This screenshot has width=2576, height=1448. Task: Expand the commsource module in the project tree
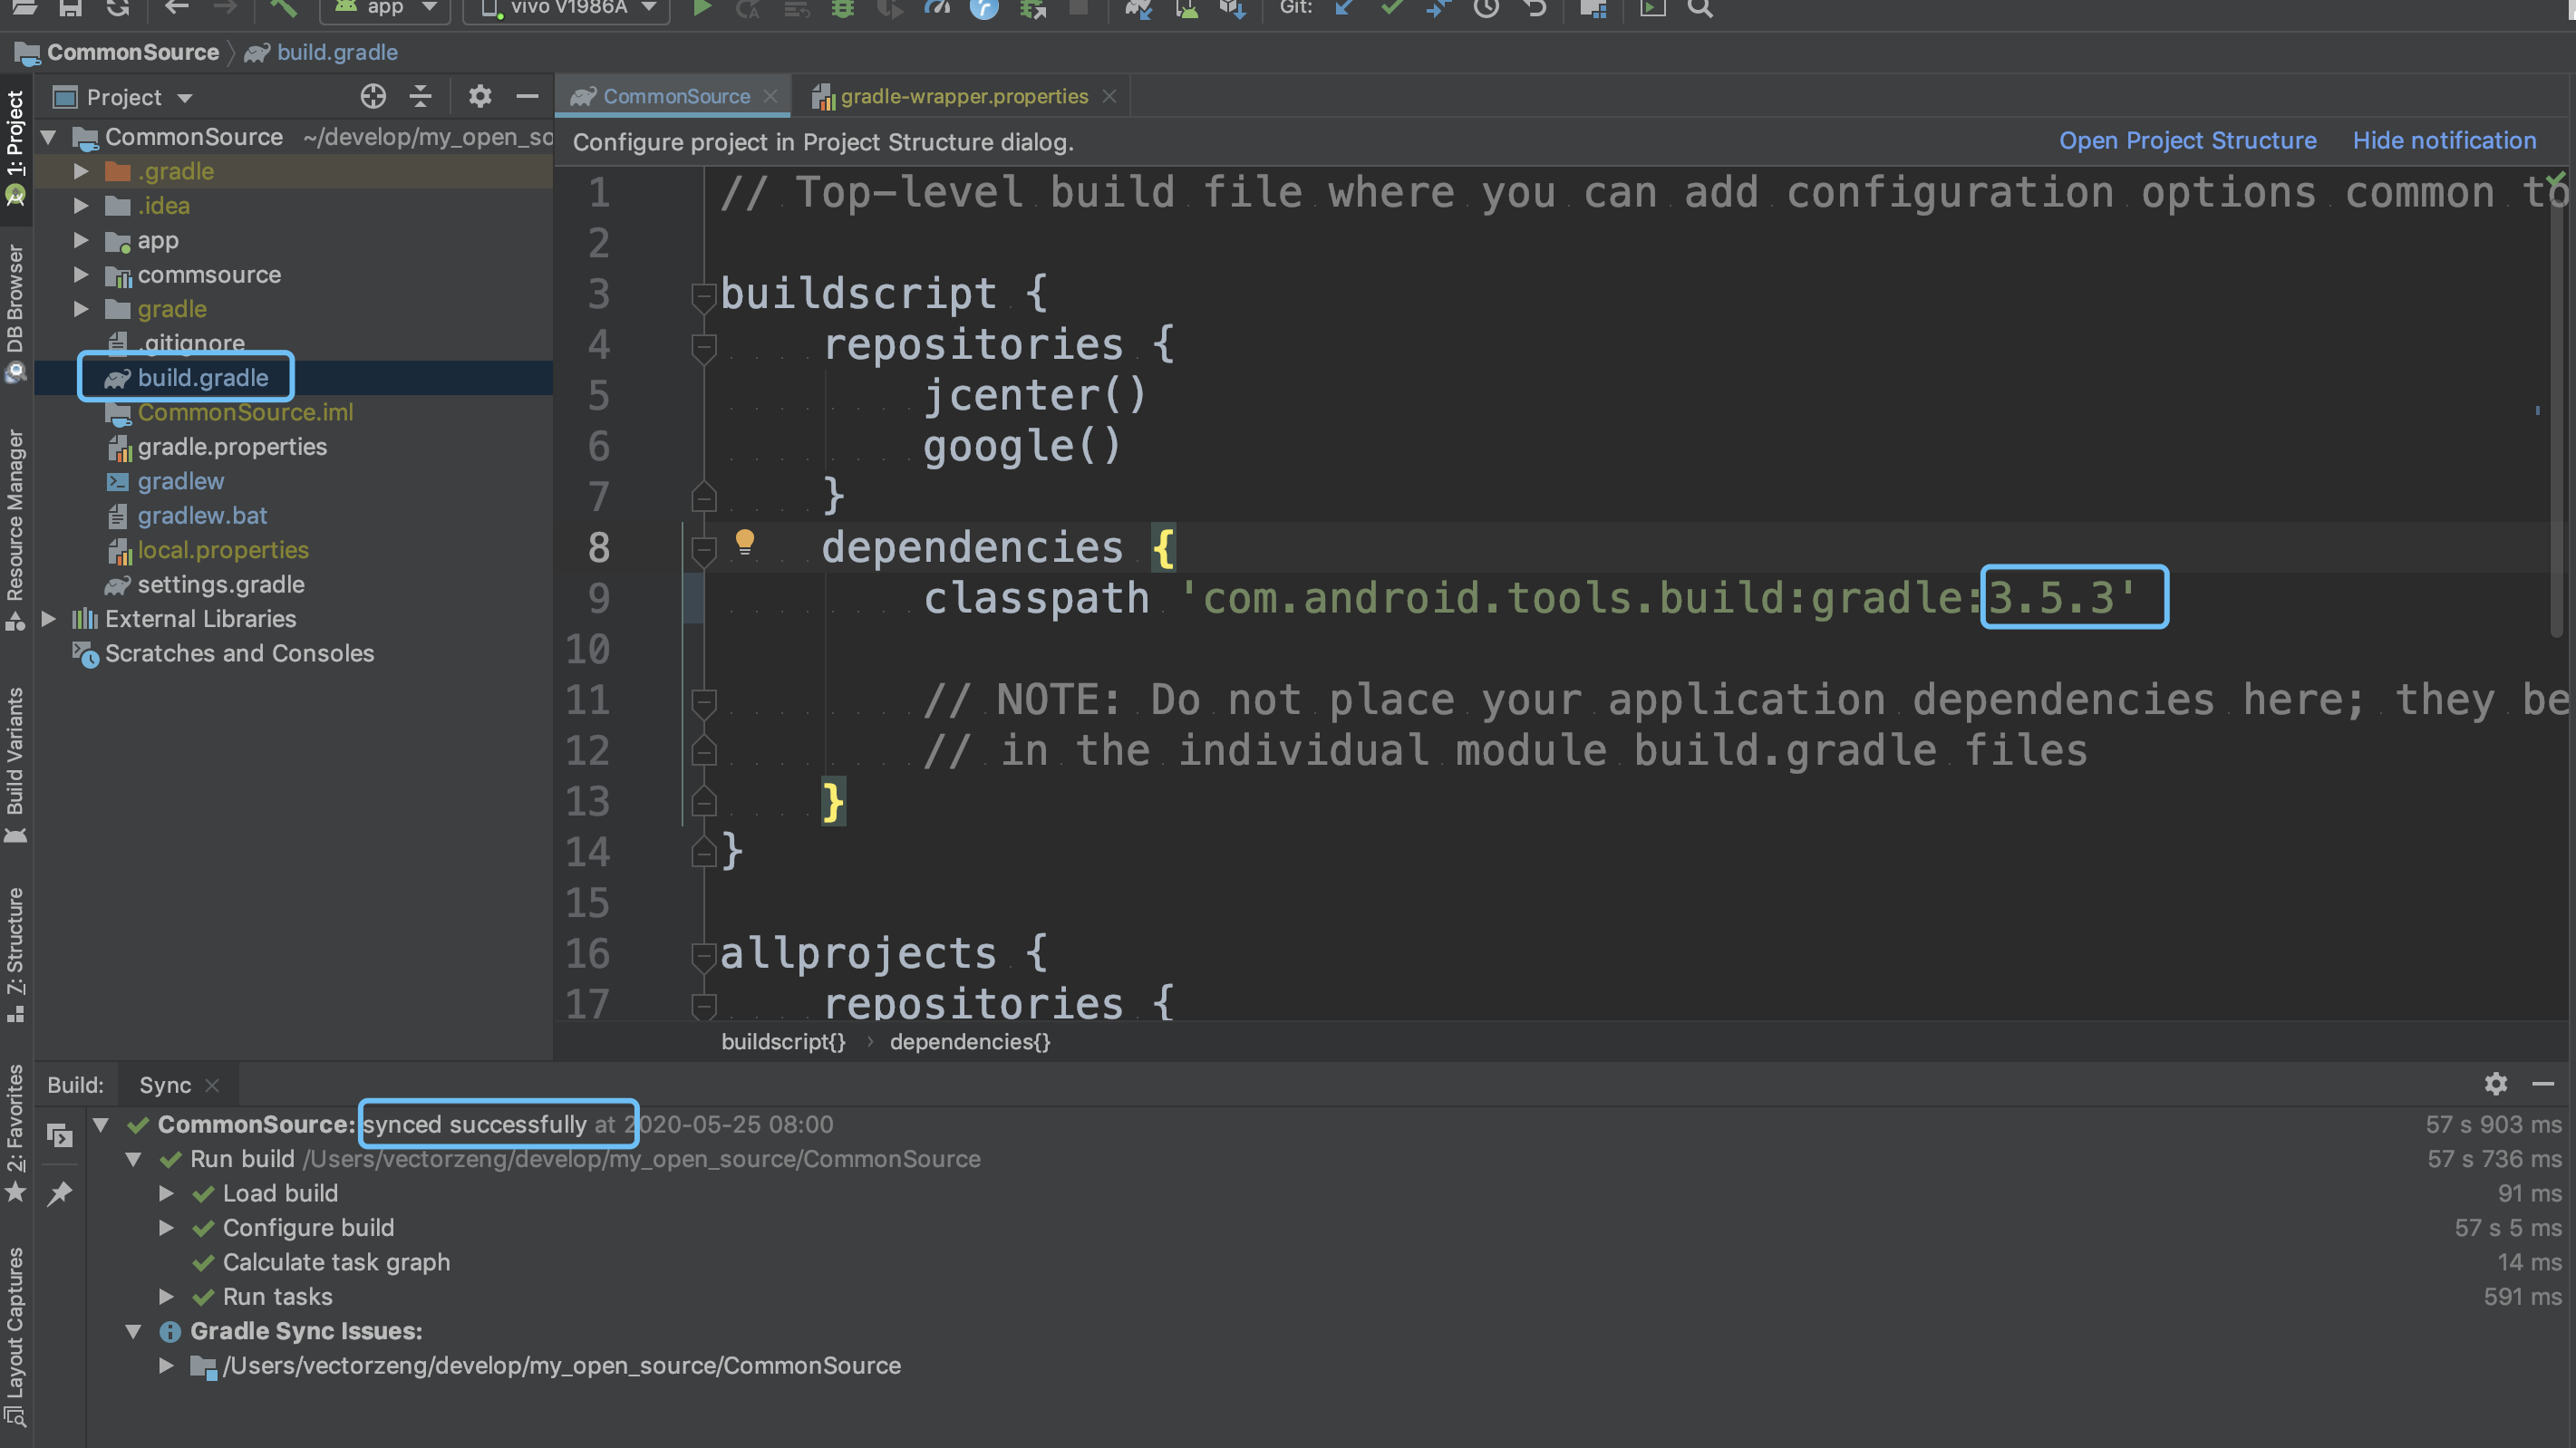(x=82, y=275)
